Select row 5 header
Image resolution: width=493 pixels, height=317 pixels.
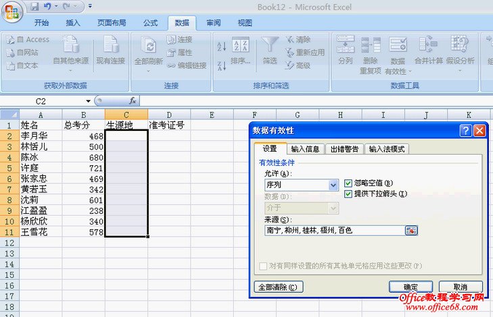pos(9,168)
